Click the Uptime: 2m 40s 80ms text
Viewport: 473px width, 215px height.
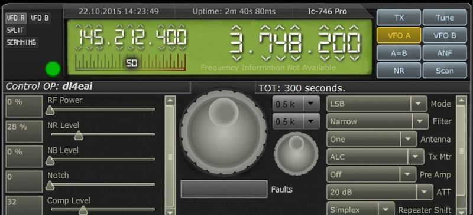coord(234,12)
